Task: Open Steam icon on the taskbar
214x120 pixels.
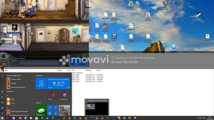Action: (47, 118)
